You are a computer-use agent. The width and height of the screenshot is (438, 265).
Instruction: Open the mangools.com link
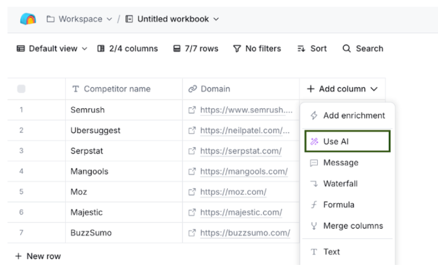244,171
